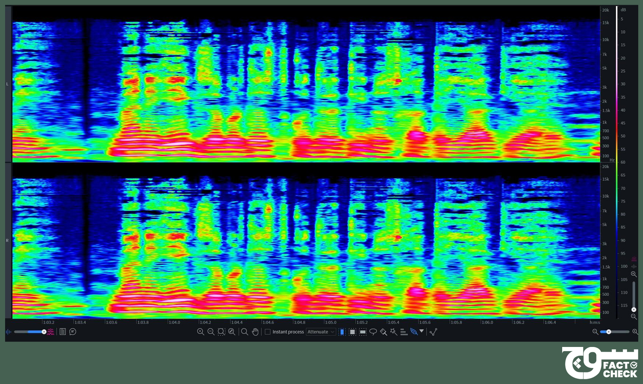This screenshot has height=384, width=643.
Task: Enable the Instant process checkbox
Action: 268,332
